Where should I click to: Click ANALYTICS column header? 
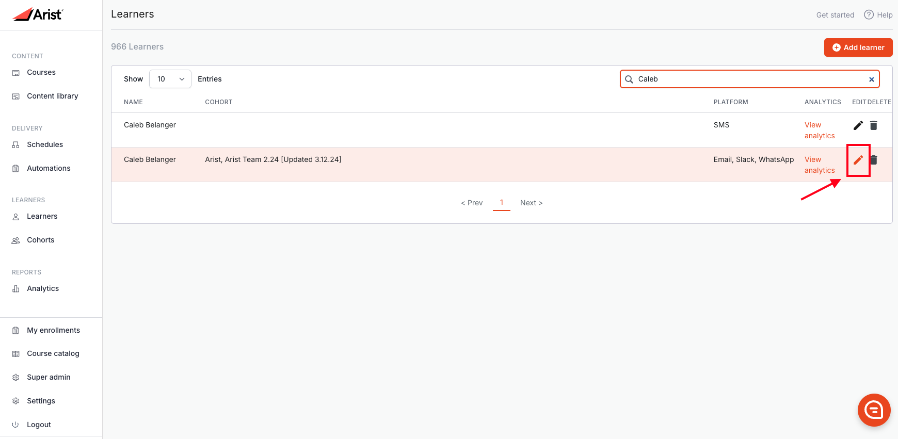click(823, 102)
